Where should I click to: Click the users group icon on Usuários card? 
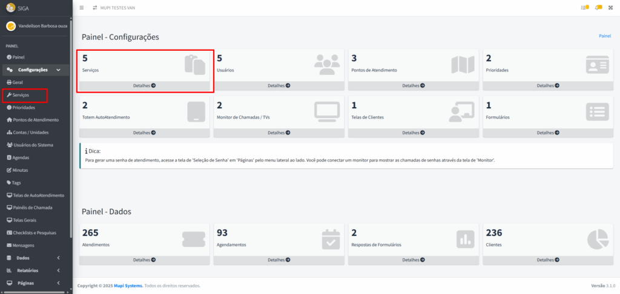coord(328,64)
